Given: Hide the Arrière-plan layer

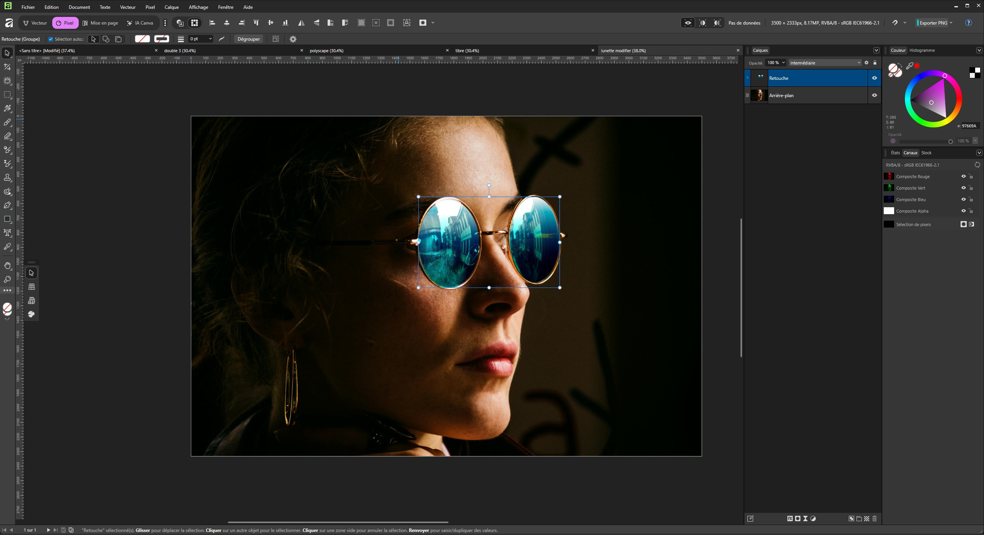Looking at the screenshot, I should coord(874,95).
